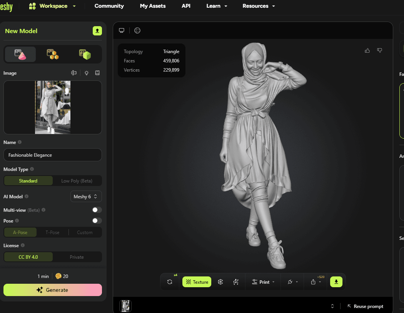Open the share export dropdown in toolbar
404x313 pixels.
tap(316, 282)
